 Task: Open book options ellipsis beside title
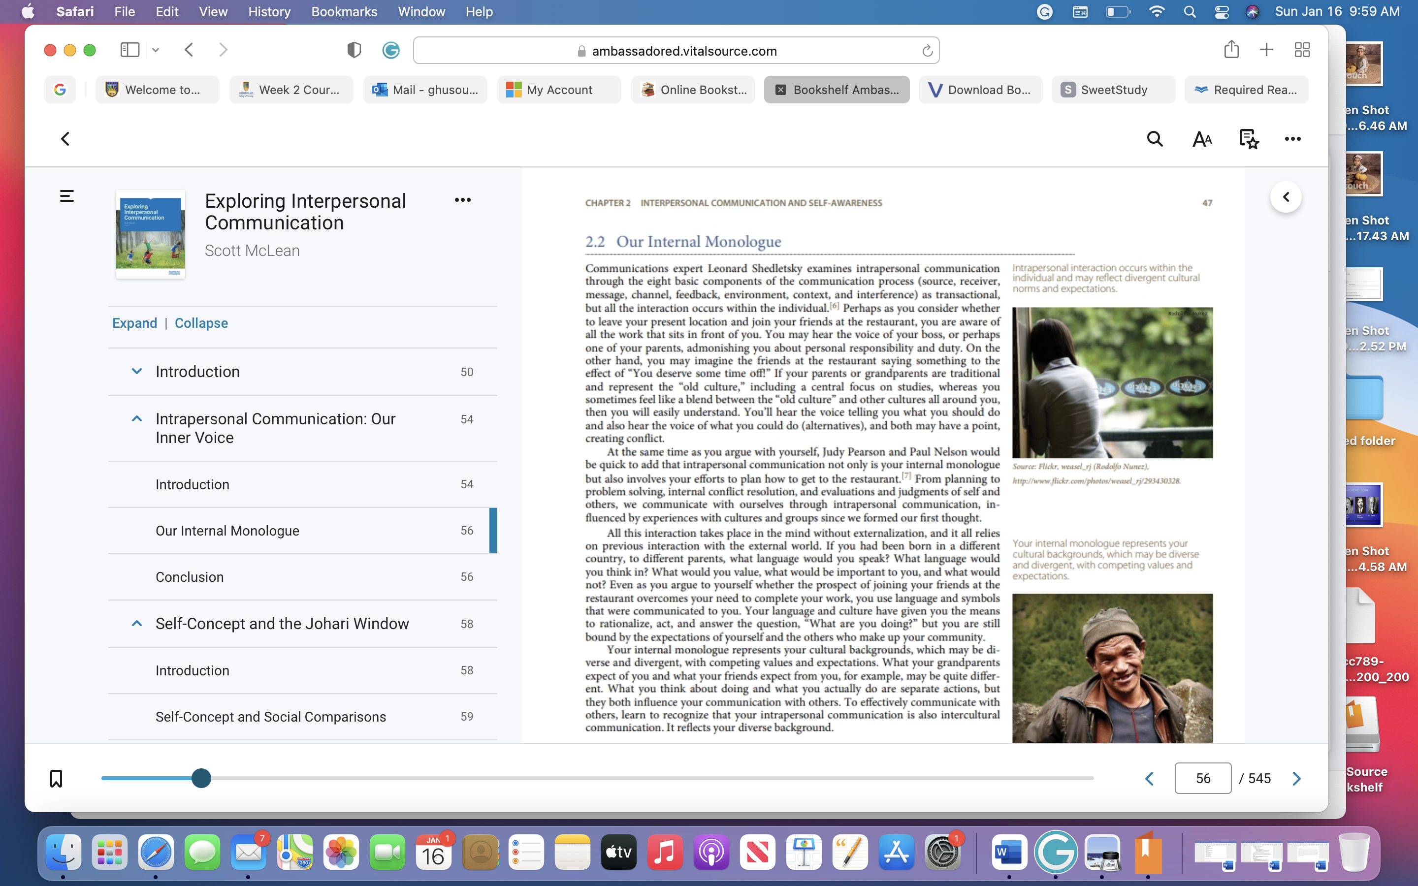(462, 200)
